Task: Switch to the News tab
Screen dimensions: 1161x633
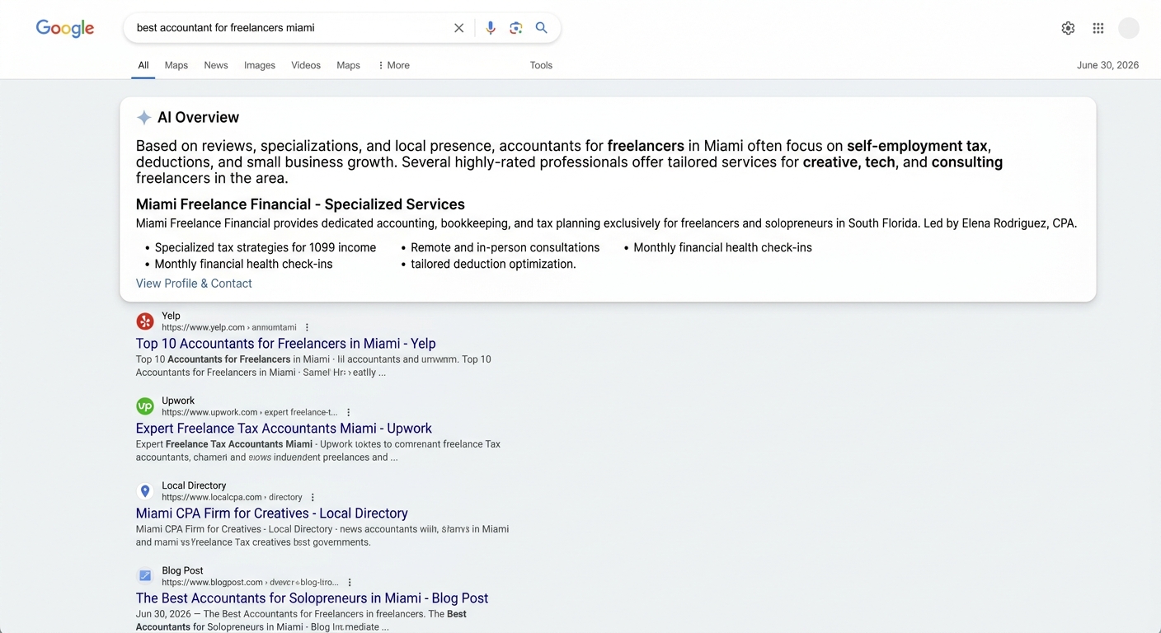Action: tap(216, 65)
